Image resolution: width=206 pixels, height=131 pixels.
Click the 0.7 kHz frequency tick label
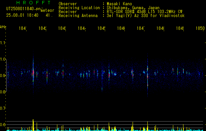tap(3, 108)
